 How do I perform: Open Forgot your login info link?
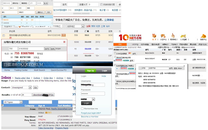click(x=91, y=113)
